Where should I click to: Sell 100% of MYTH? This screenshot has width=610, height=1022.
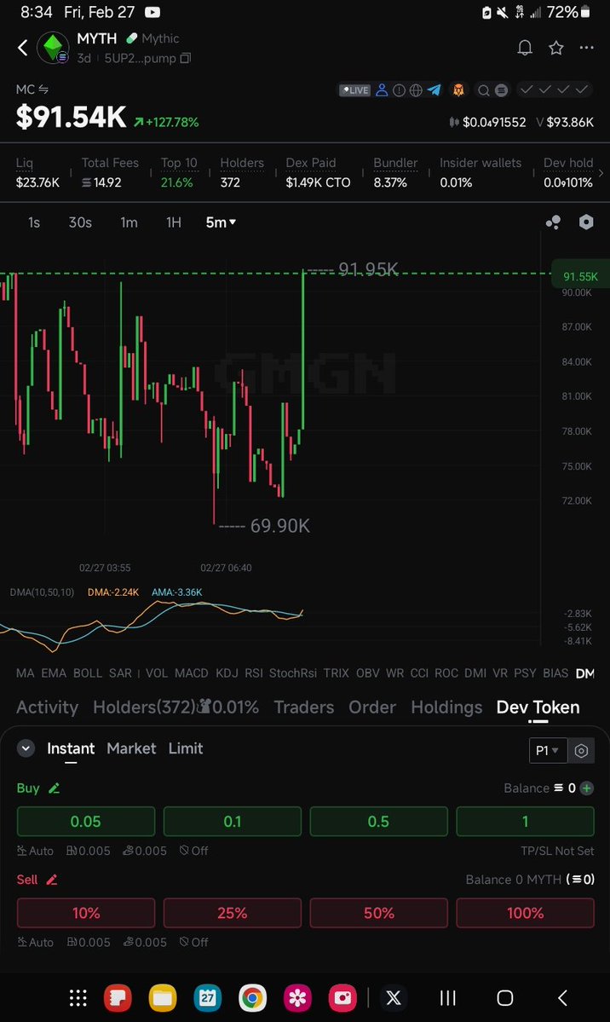click(526, 913)
